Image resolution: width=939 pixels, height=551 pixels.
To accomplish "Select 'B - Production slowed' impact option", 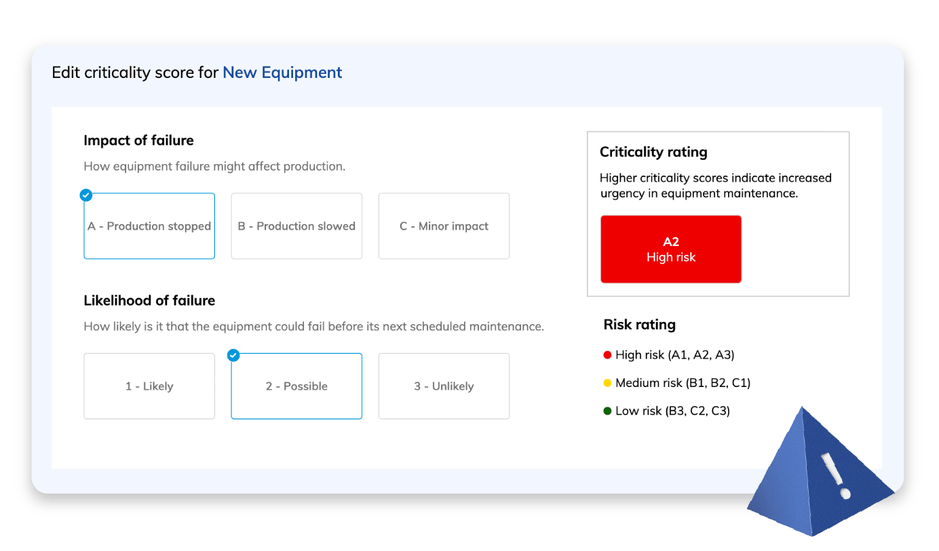I will (296, 226).
